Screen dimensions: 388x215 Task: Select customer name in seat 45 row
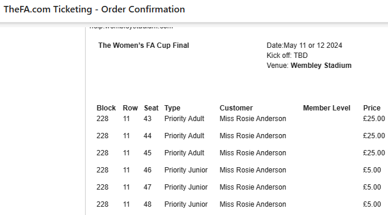point(253,153)
